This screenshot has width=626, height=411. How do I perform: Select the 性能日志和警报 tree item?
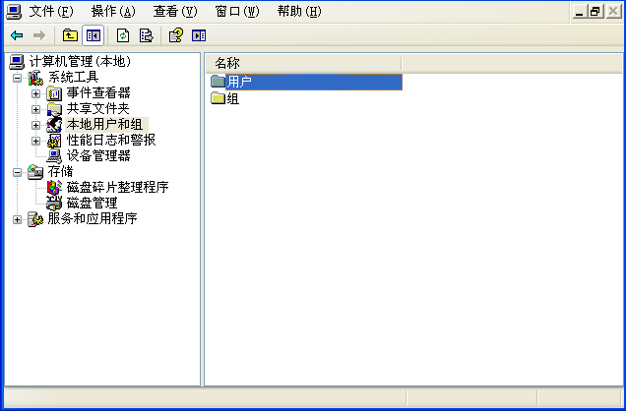click(111, 140)
